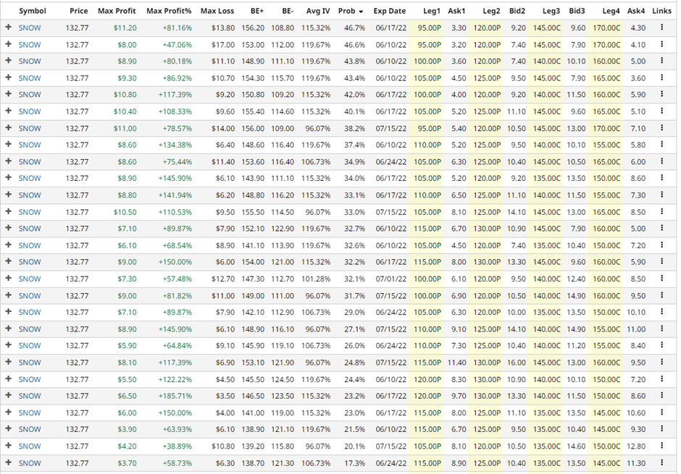Open the more-options dots on the 32.2% Prob row
The height and width of the screenshot is (474, 681).
pyautogui.click(x=661, y=261)
